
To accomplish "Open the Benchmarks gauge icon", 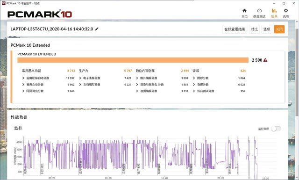I will [259, 10].
